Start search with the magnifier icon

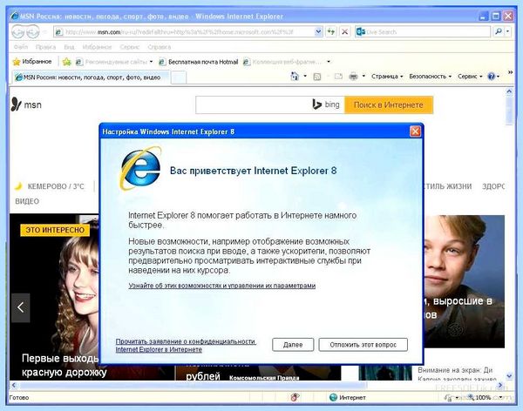498,31
